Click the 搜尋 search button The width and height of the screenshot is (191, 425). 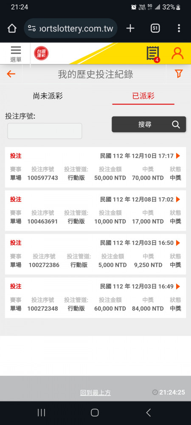149,125
